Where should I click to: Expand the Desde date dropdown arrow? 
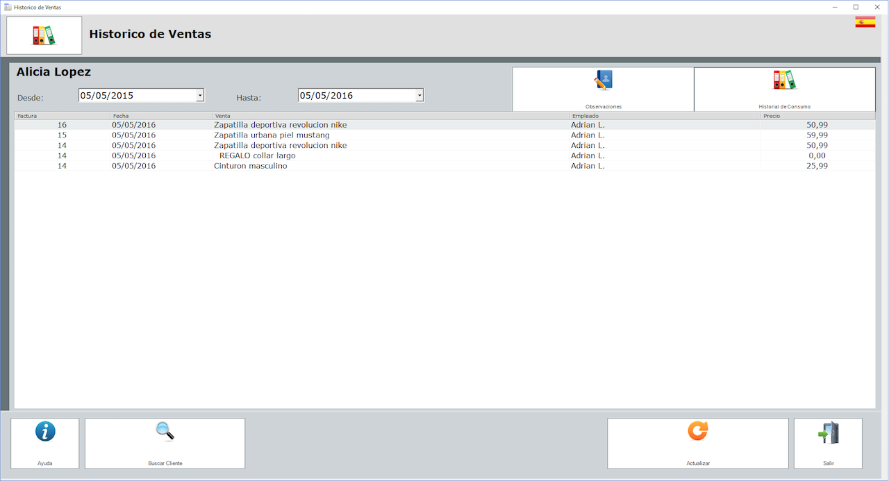pos(200,96)
